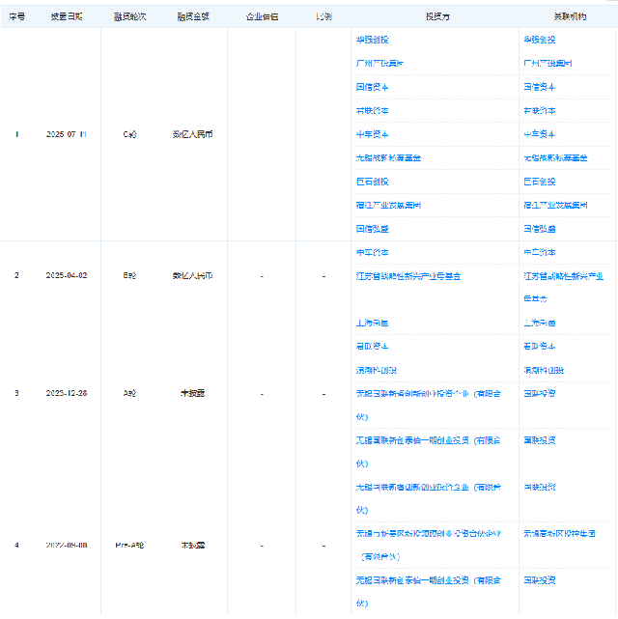This screenshot has width=618, height=619.
Task: Select 数亿人民币 amount in C轮 row
Action: (192, 134)
